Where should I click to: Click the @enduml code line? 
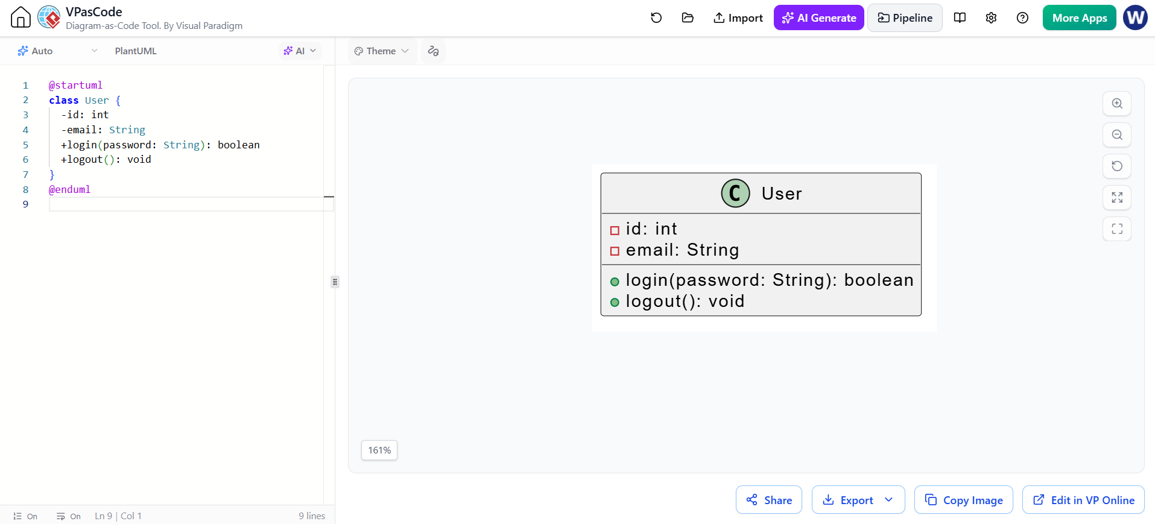70,189
